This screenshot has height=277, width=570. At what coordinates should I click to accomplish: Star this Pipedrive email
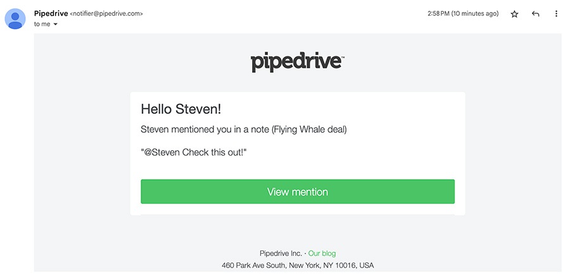pos(514,14)
